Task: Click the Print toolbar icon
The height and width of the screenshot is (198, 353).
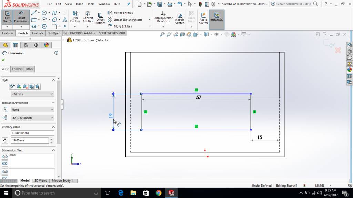Action: (170, 4)
